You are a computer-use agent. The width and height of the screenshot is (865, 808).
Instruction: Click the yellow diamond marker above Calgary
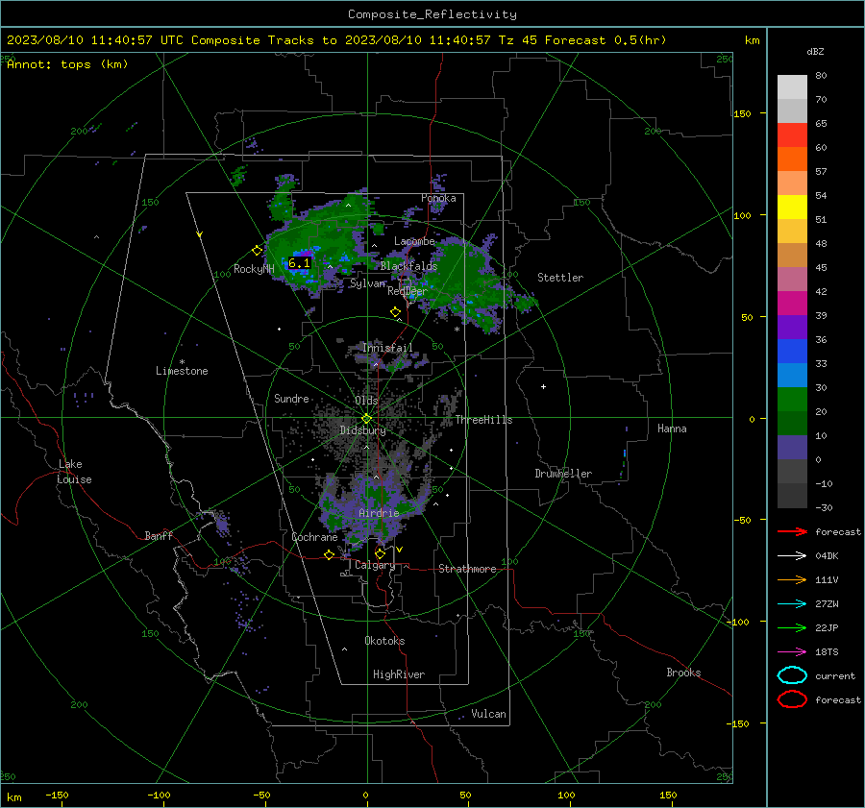coord(380,553)
